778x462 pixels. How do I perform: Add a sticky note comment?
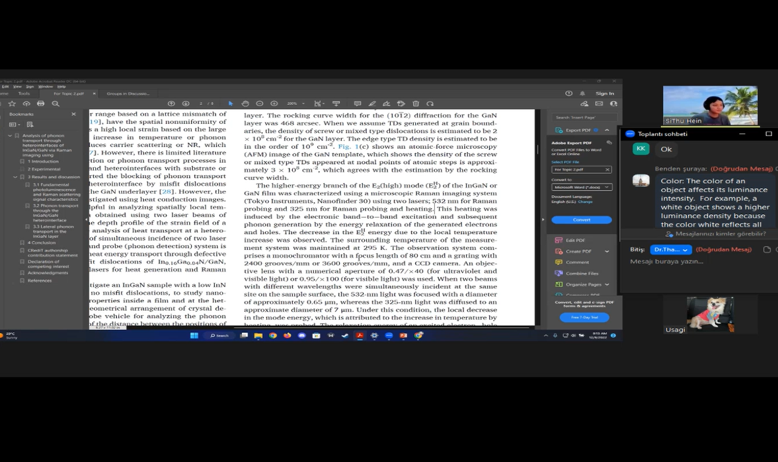[358, 104]
